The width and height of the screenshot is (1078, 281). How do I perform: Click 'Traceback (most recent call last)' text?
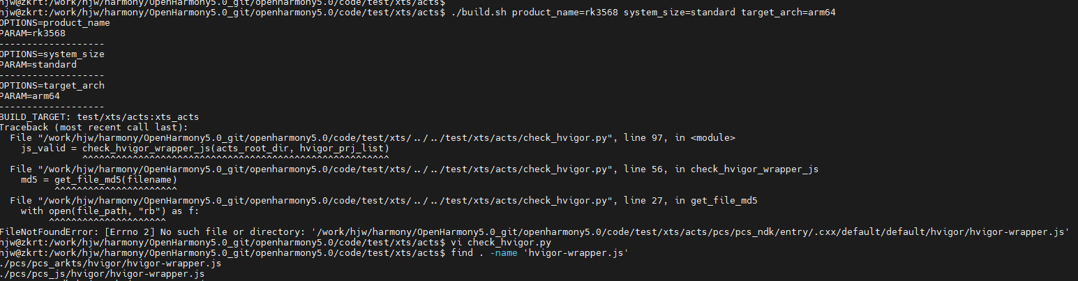[x=93, y=127]
